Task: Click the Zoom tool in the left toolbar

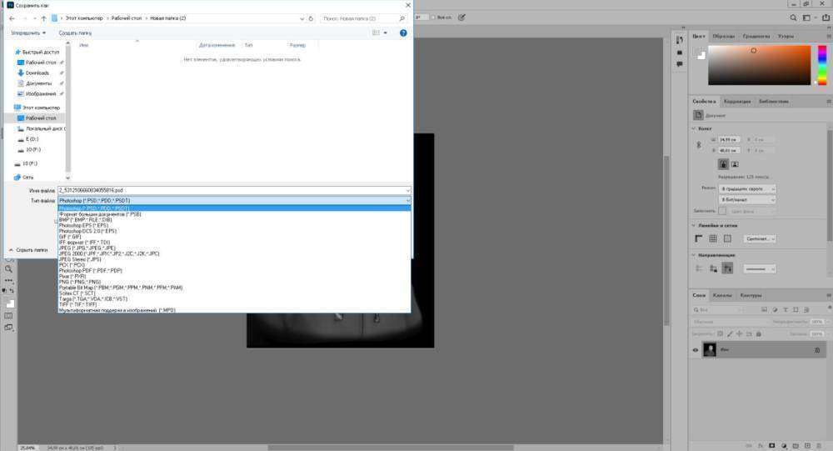Action: tap(8, 269)
